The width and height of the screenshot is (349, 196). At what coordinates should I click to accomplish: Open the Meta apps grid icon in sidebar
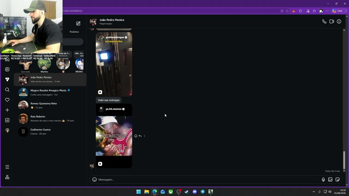point(7,177)
